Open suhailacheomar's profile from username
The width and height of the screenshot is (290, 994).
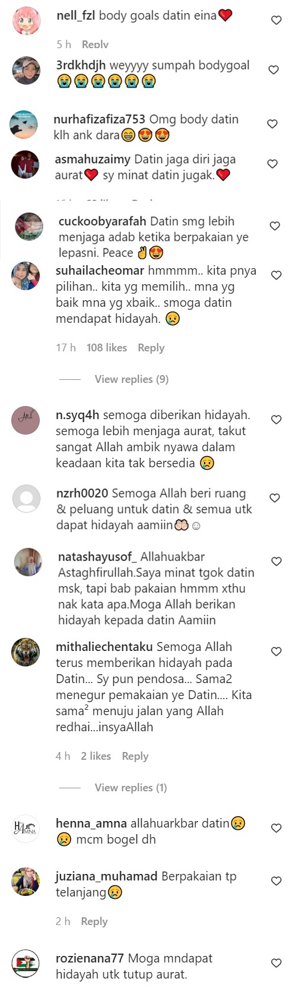click(100, 270)
